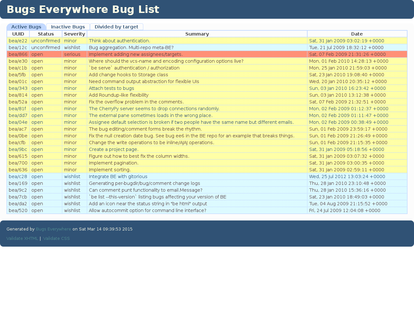Screen dimensions: 414x331
Task: Open bug bea/9c2 UUID link
Action: [x=18, y=190]
